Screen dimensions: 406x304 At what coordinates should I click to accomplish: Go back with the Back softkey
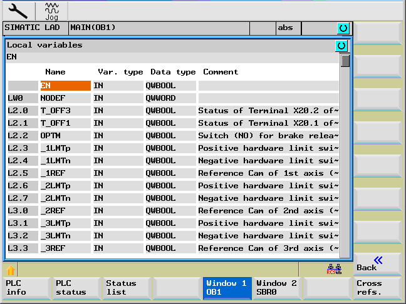(x=377, y=264)
